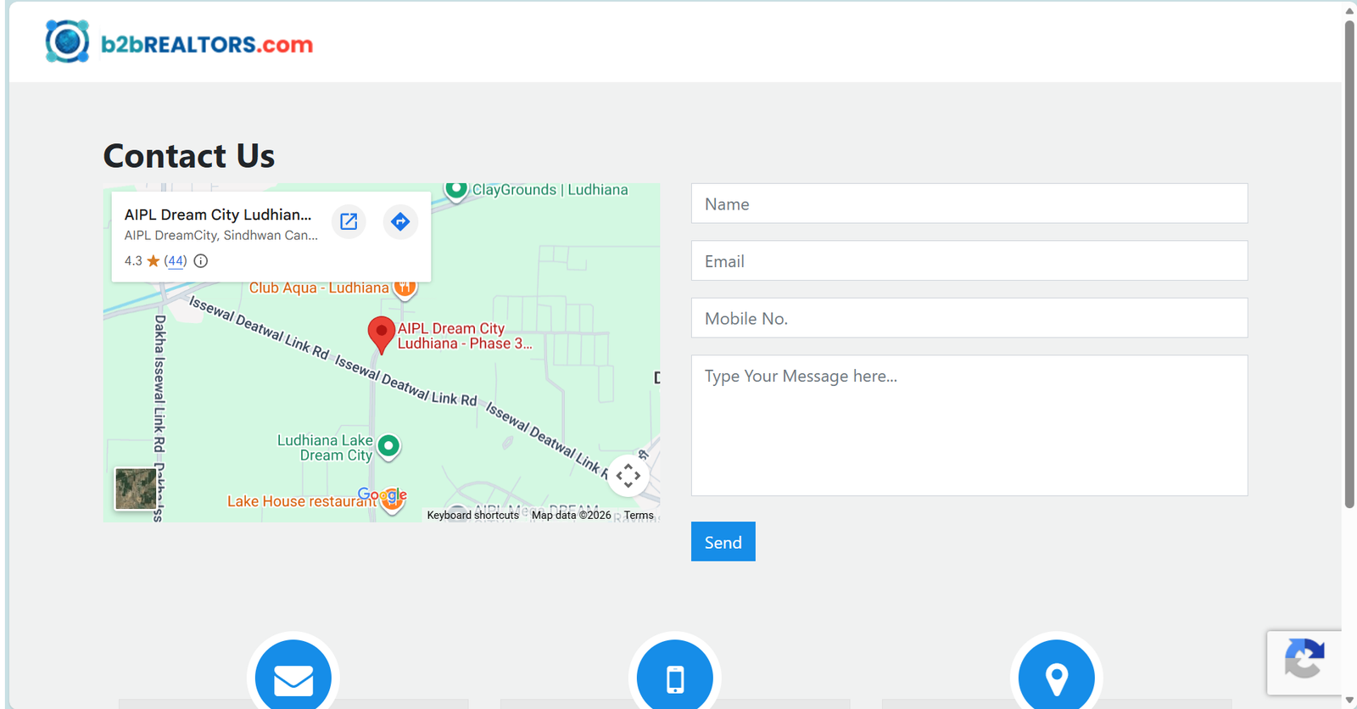Click the blue envelope email icon
This screenshot has height=709, width=1357.
pyautogui.click(x=293, y=678)
